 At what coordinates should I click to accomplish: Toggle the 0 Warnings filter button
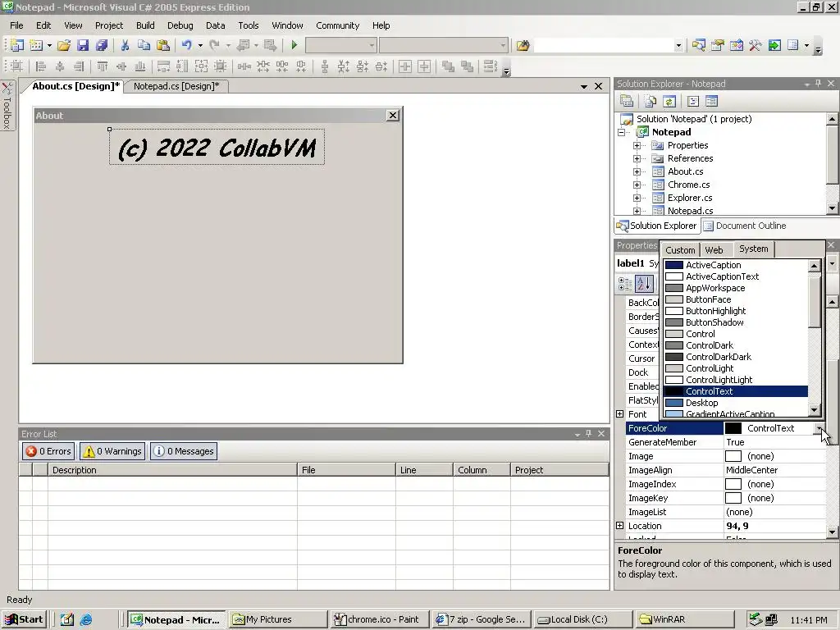pos(112,451)
